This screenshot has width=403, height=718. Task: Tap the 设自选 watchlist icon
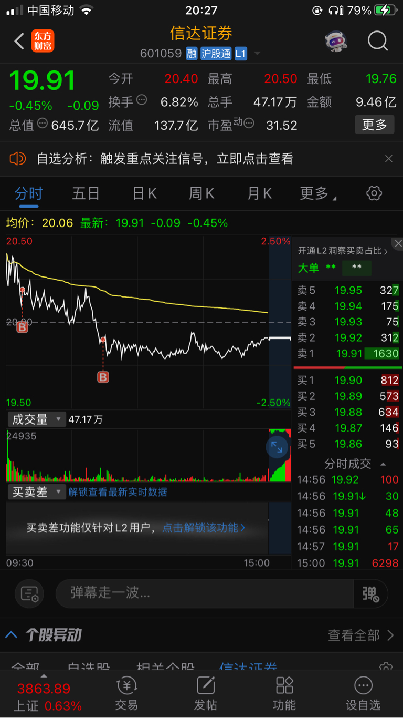pyautogui.click(x=363, y=693)
